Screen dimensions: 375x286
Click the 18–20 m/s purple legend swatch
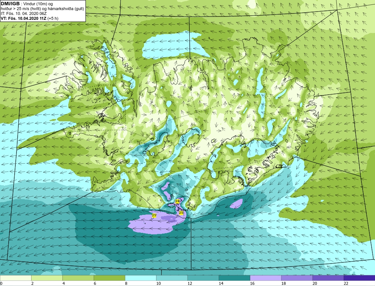(297, 278)
